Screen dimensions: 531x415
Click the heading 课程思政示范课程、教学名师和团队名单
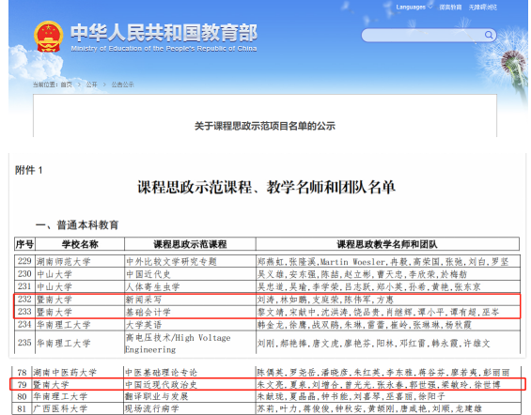pos(266,187)
